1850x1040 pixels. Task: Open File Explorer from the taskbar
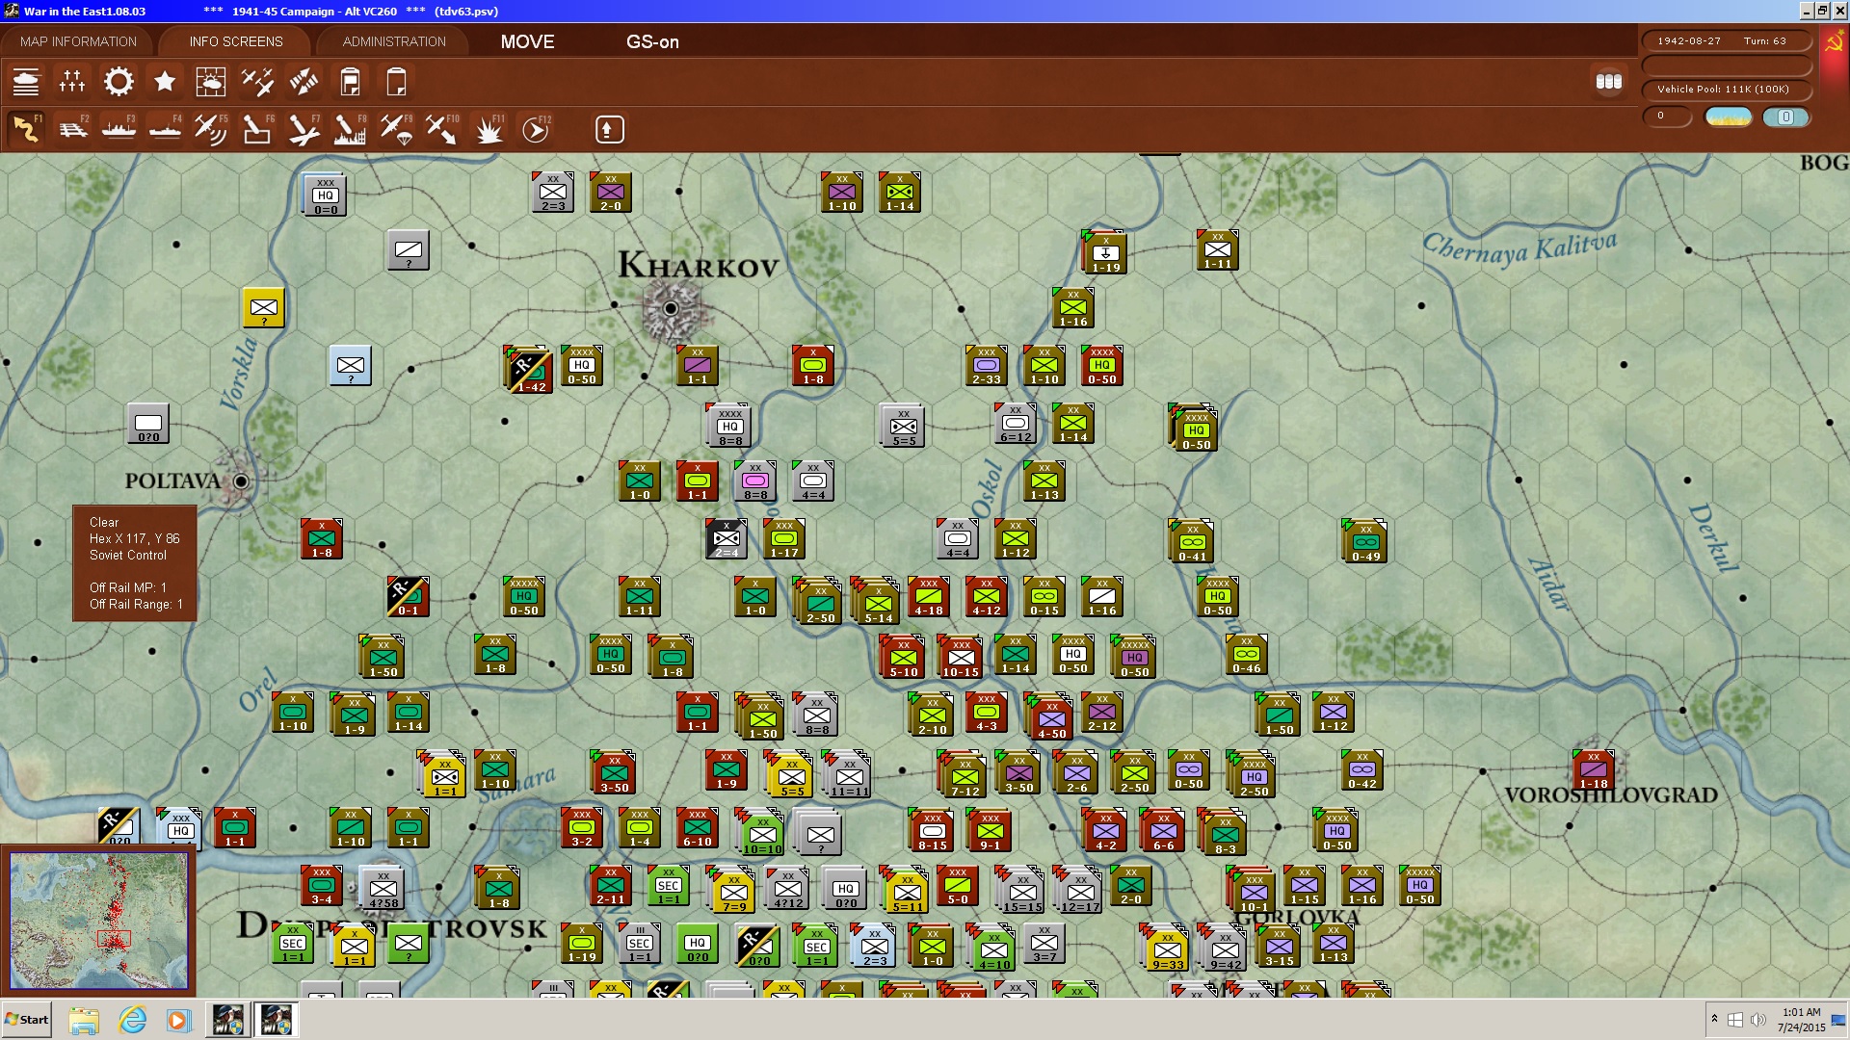(x=84, y=1020)
